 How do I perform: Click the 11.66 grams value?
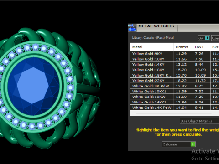pos(181,59)
